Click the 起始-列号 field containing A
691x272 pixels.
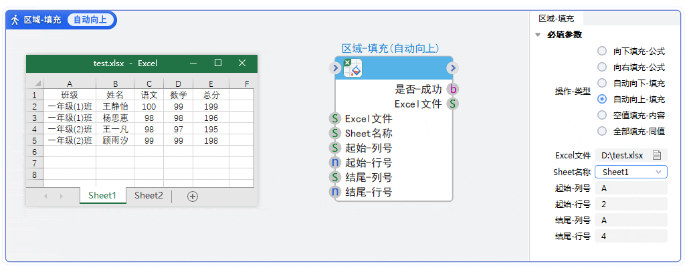[x=631, y=188]
